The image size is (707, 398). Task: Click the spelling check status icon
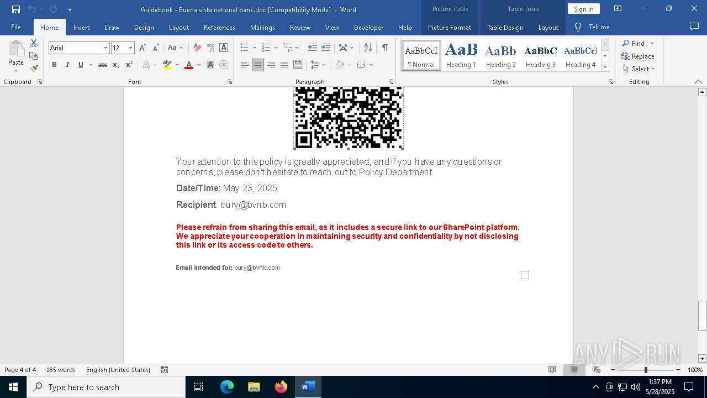[165, 370]
